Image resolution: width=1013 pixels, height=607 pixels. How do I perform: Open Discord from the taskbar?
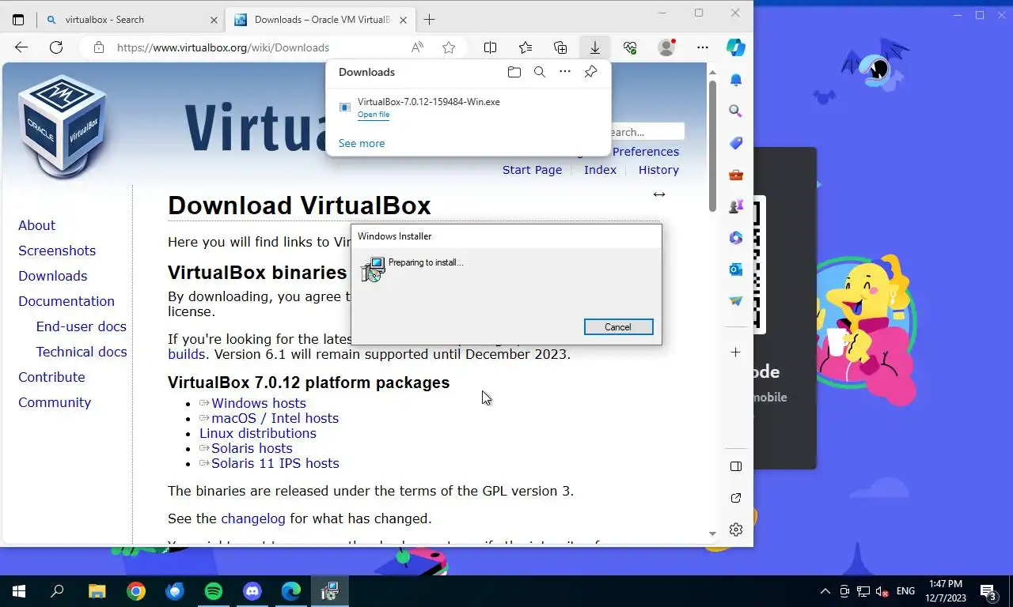point(252,591)
